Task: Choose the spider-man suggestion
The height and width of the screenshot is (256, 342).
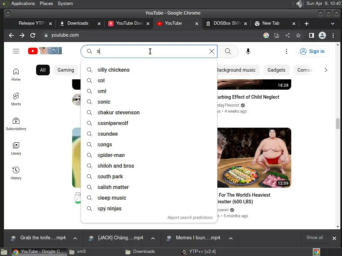Action: click(x=149, y=155)
